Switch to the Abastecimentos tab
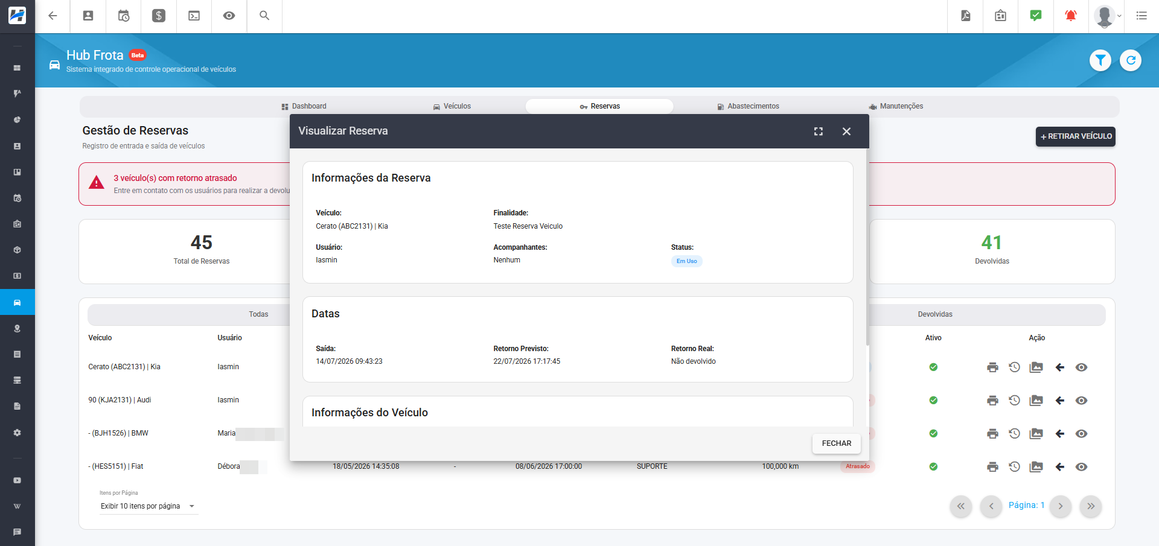Screen dimensions: 1159x546 (x=748, y=106)
